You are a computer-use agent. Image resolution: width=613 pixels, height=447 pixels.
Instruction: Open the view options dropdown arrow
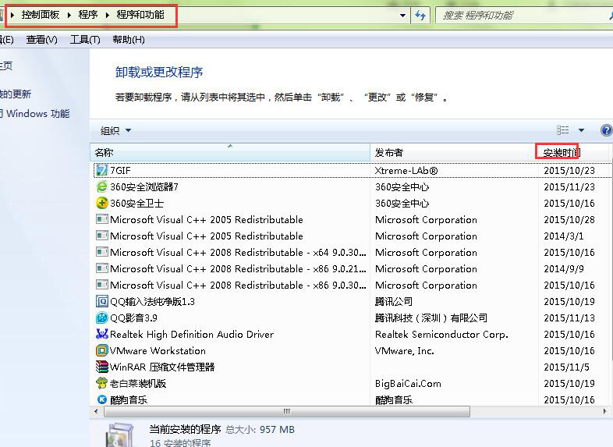click(581, 130)
